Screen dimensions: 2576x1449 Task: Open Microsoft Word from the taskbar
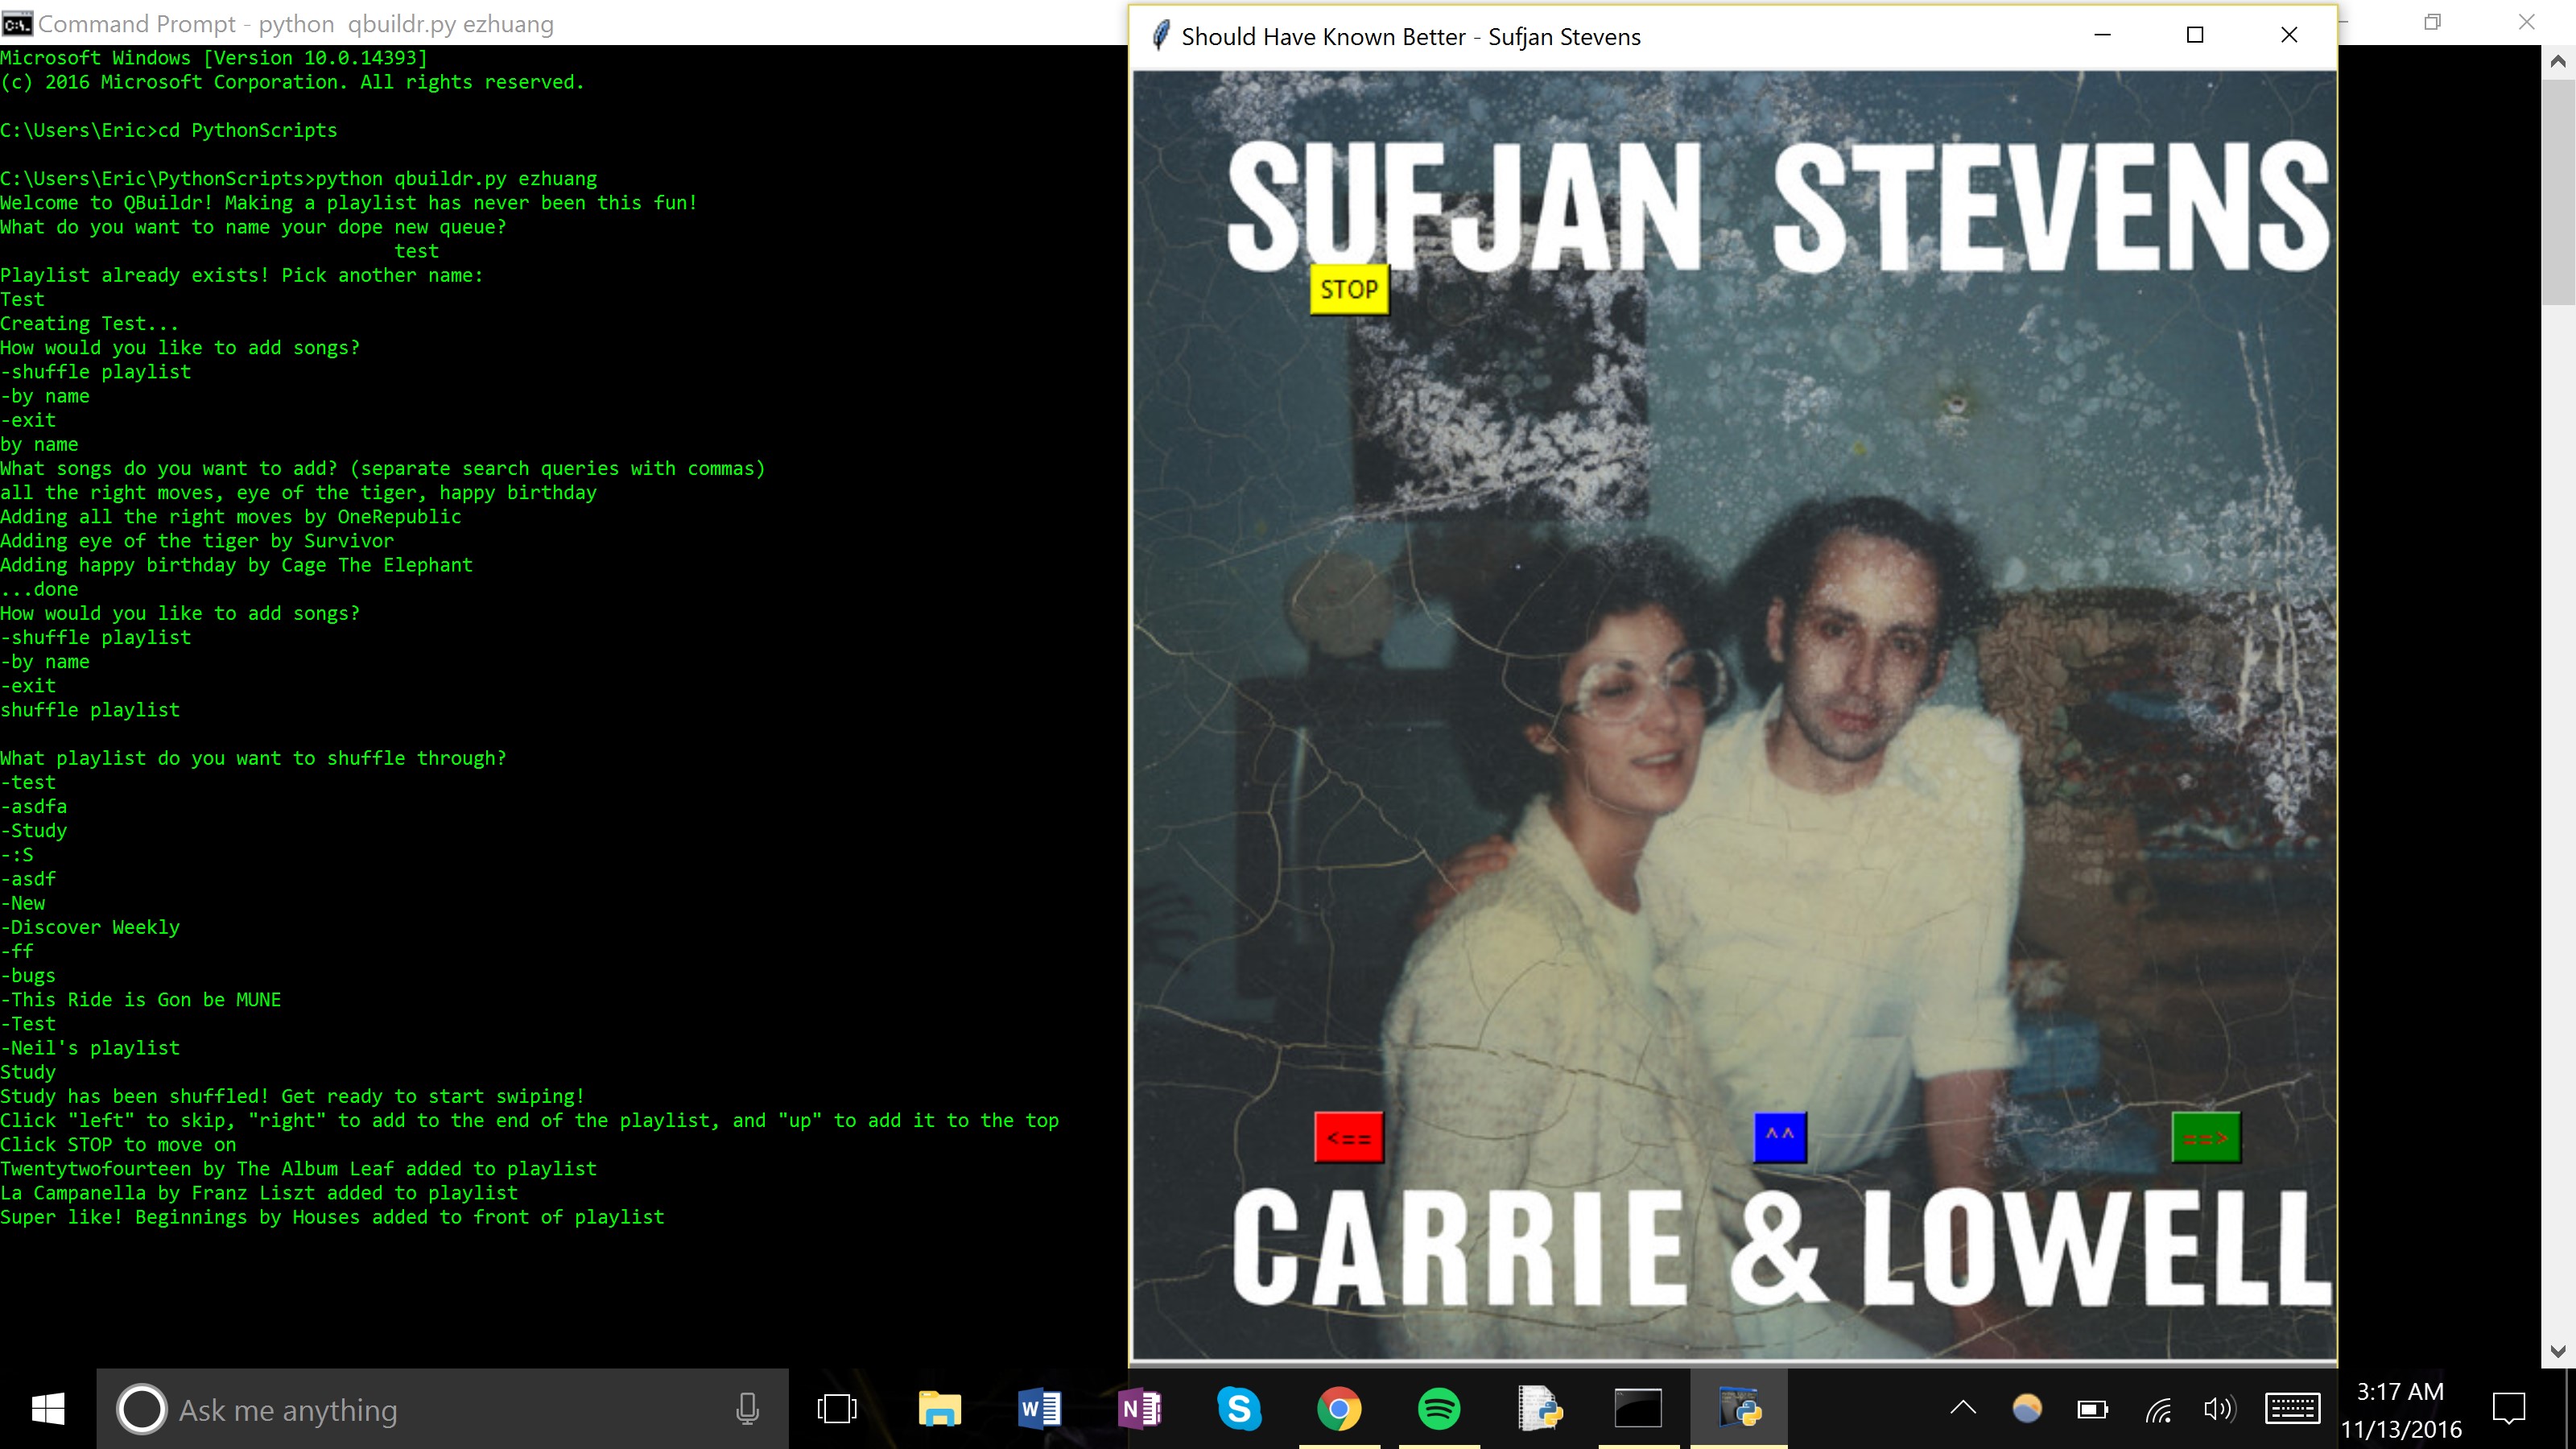[1039, 1409]
